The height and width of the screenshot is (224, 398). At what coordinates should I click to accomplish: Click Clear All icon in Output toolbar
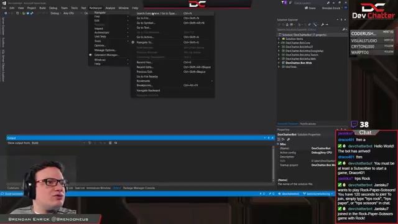pyautogui.click(x=110, y=143)
